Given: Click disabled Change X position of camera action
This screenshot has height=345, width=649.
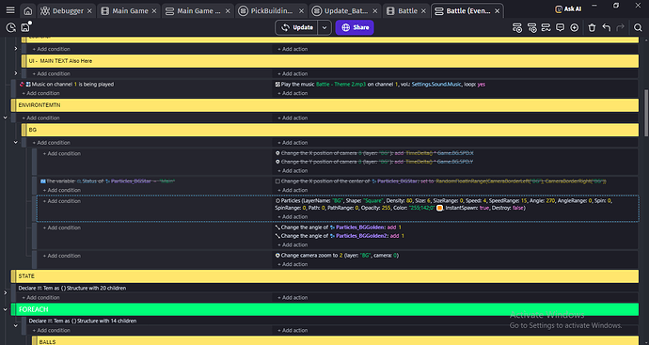Looking at the screenshot, I should click(x=374, y=153).
